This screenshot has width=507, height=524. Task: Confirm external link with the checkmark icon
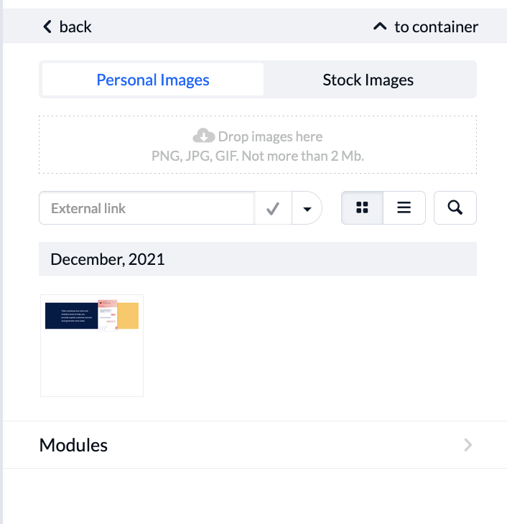tap(273, 208)
